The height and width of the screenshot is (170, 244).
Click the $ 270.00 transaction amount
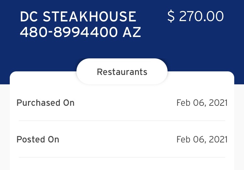tap(196, 17)
